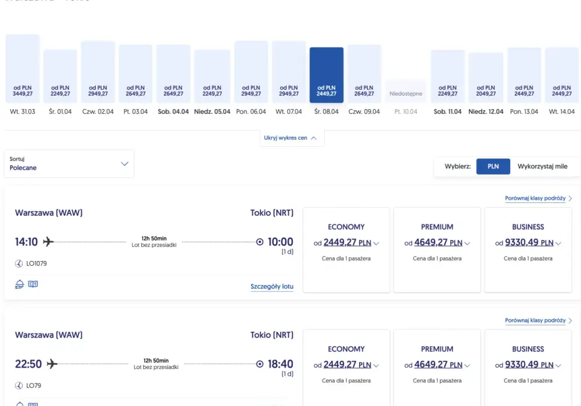The height and width of the screenshot is (406, 581).
Task: Click flight number LO79 text
Action: [34, 385]
